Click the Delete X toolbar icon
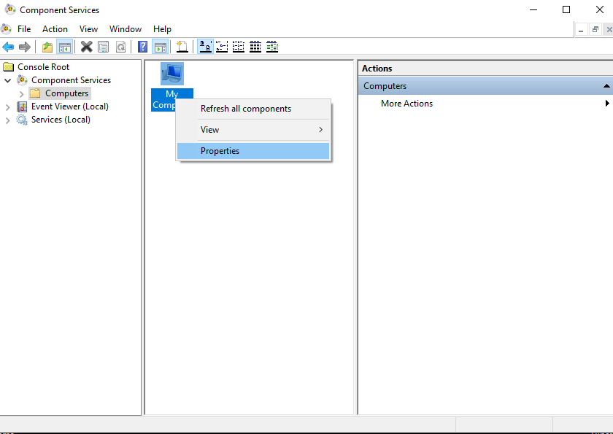 pyautogui.click(x=86, y=47)
